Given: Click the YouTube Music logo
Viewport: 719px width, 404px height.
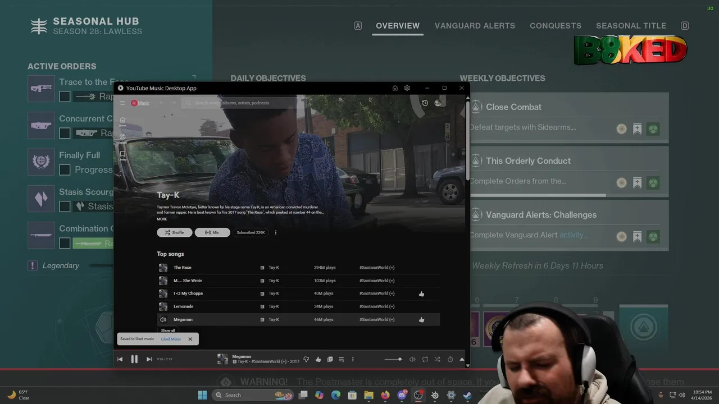Looking at the screenshot, I should point(140,103).
